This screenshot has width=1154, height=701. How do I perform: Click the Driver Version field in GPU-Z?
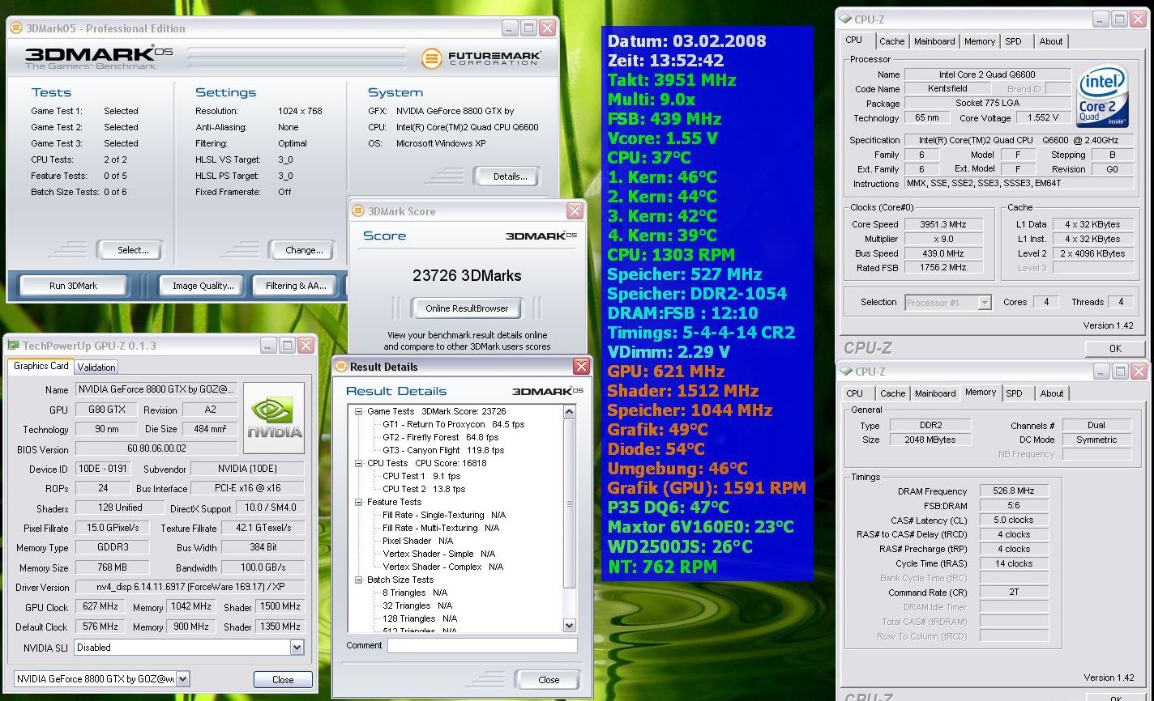190,587
